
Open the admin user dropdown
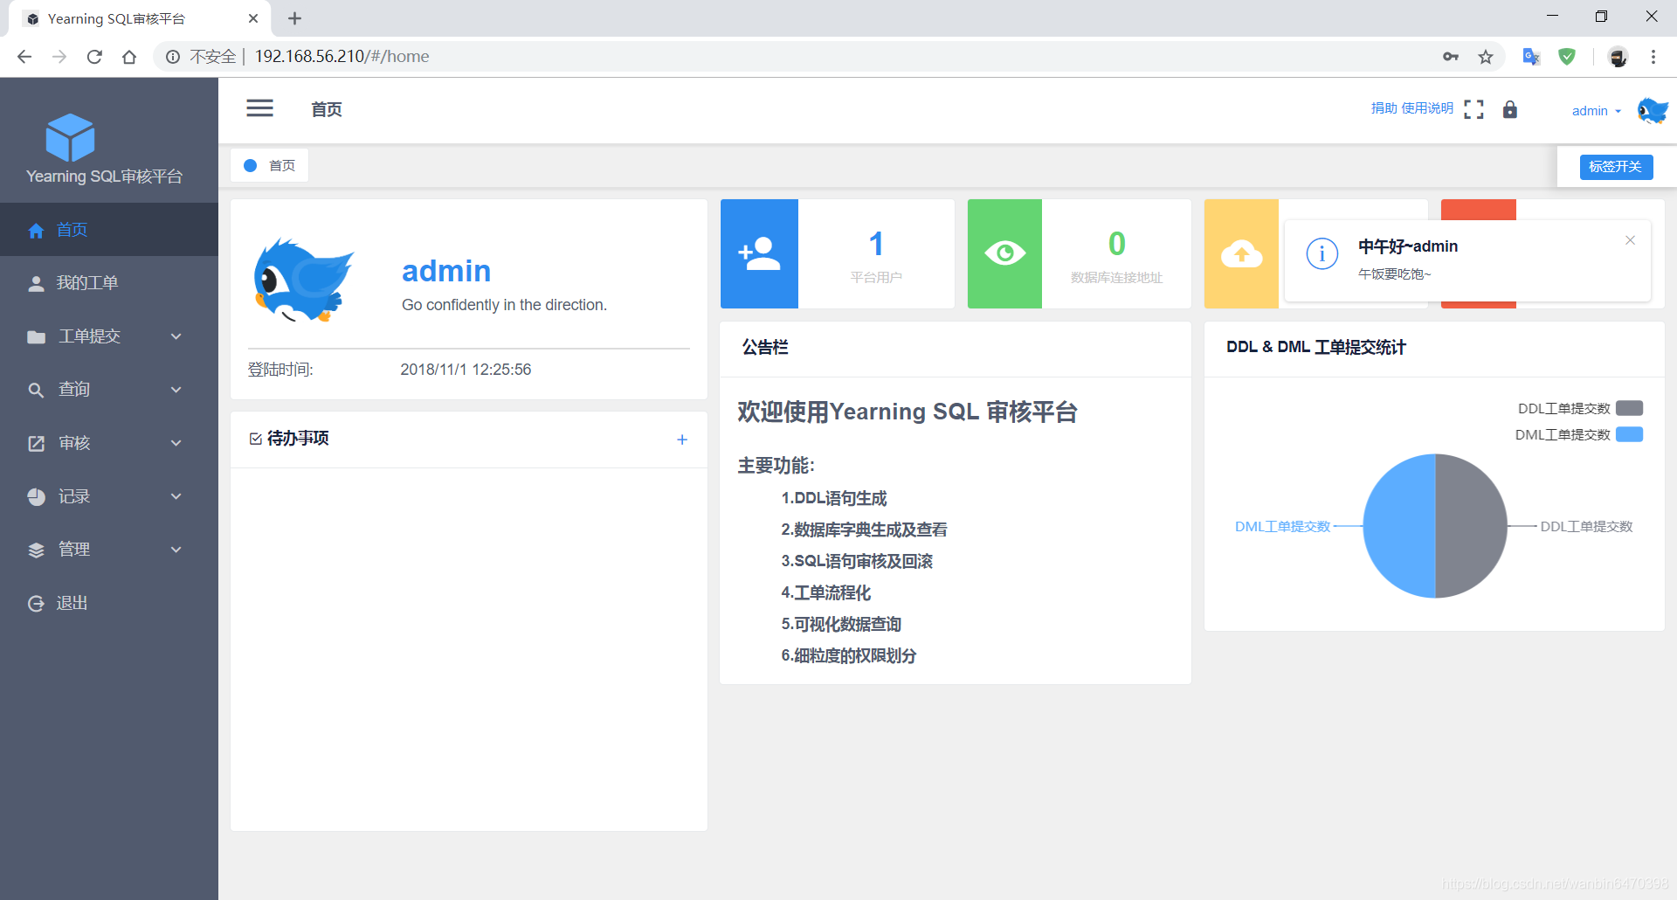(1597, 111)
